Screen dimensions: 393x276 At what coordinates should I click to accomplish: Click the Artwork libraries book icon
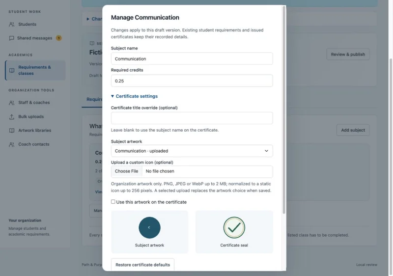[x=11, y=131]
